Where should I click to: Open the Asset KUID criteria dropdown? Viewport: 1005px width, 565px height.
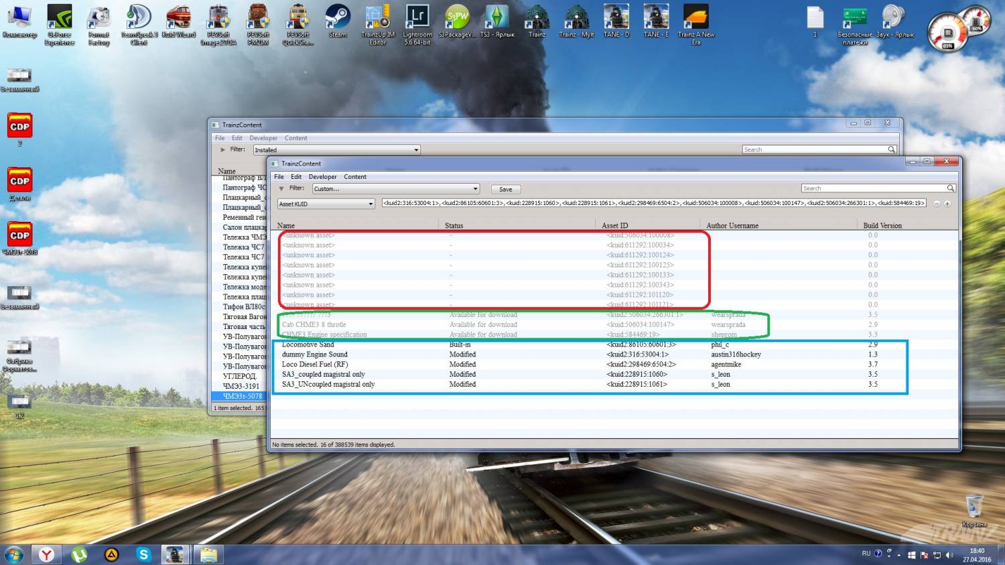click(326, 204)
